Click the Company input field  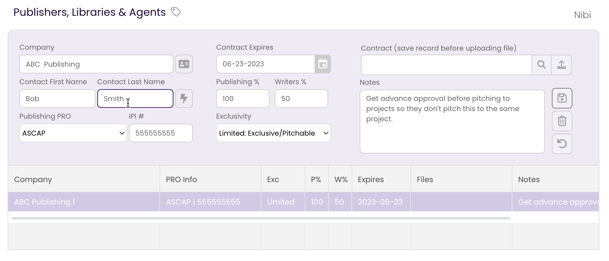(96, 64)
